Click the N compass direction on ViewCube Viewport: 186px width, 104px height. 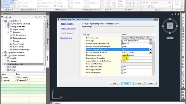pyautogui.click(x=170, y=19)
